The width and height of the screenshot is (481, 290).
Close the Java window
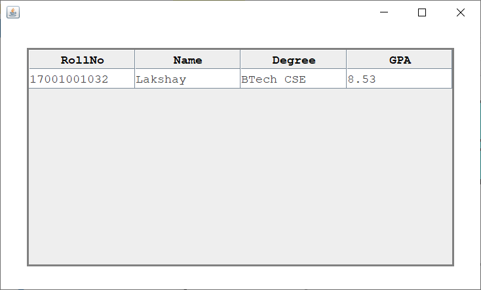click(x=461, y=12)
